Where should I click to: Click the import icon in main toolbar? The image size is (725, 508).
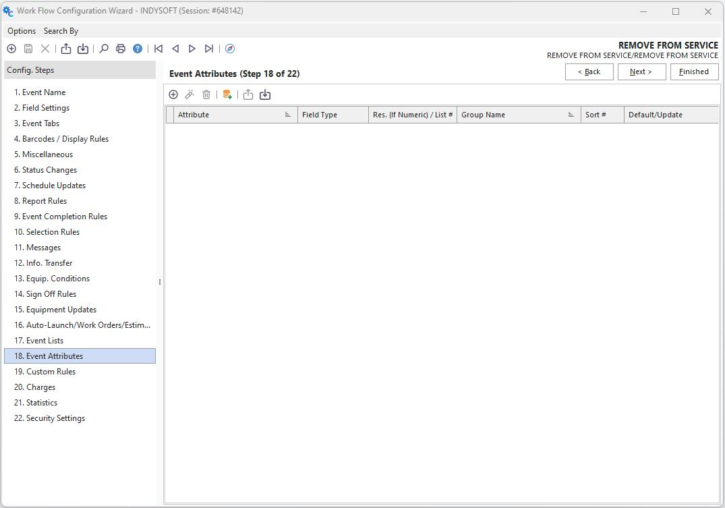83,49
